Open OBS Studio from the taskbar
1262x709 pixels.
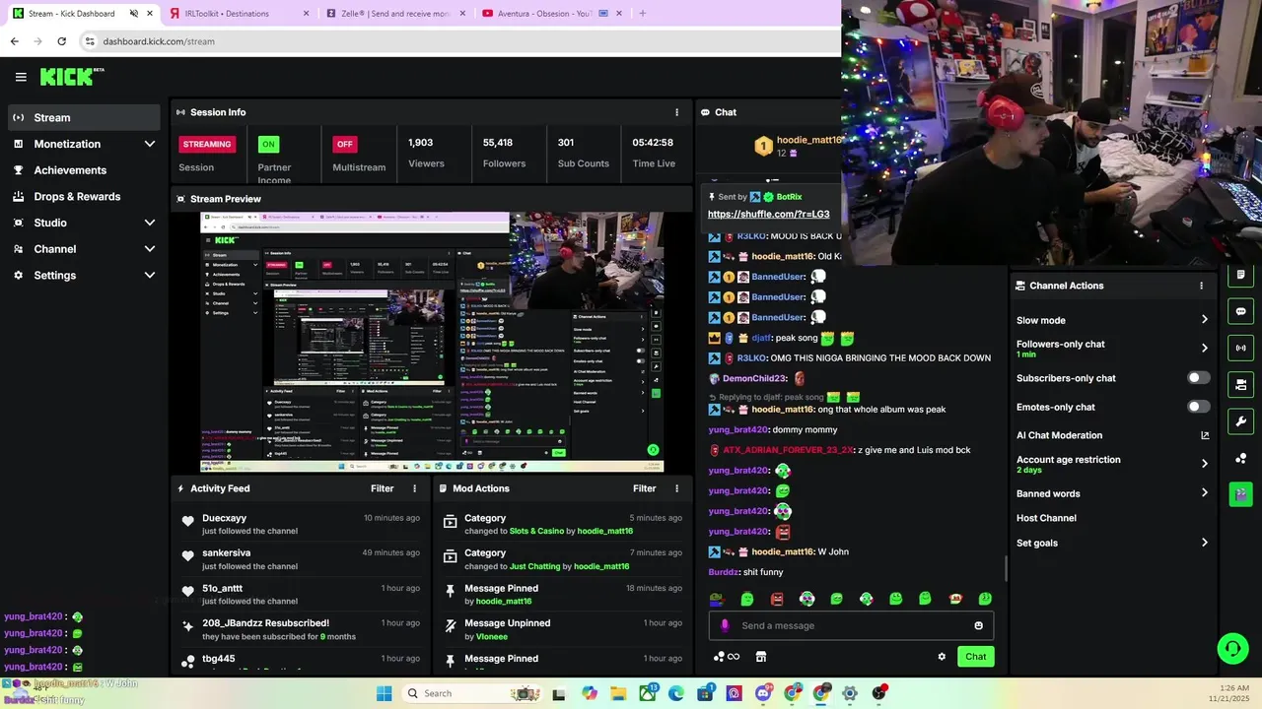coord(878,693)
